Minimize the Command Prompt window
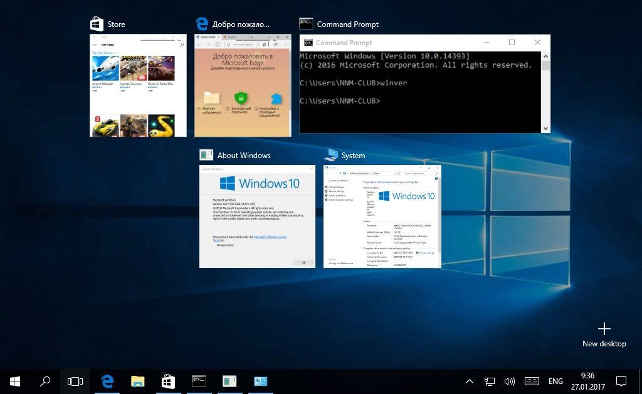The image size is (642, 394). tap(487, 42)
